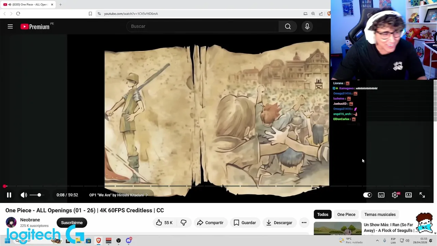Open Brave browser in the taskbar

98,241
